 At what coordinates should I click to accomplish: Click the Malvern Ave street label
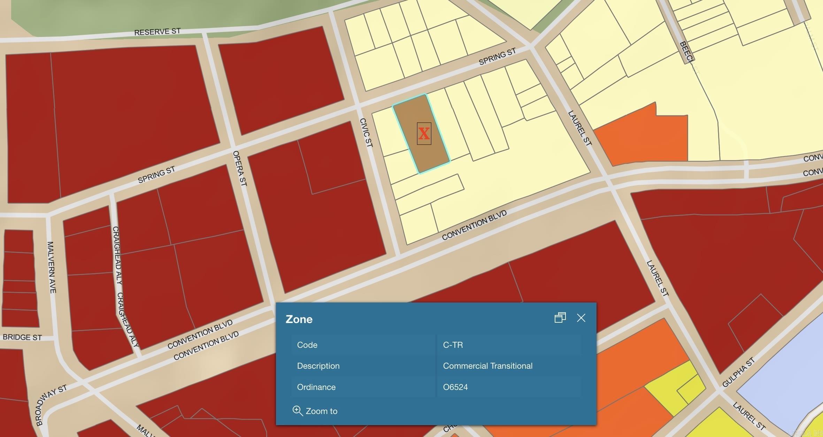click(x=51, y=267)
